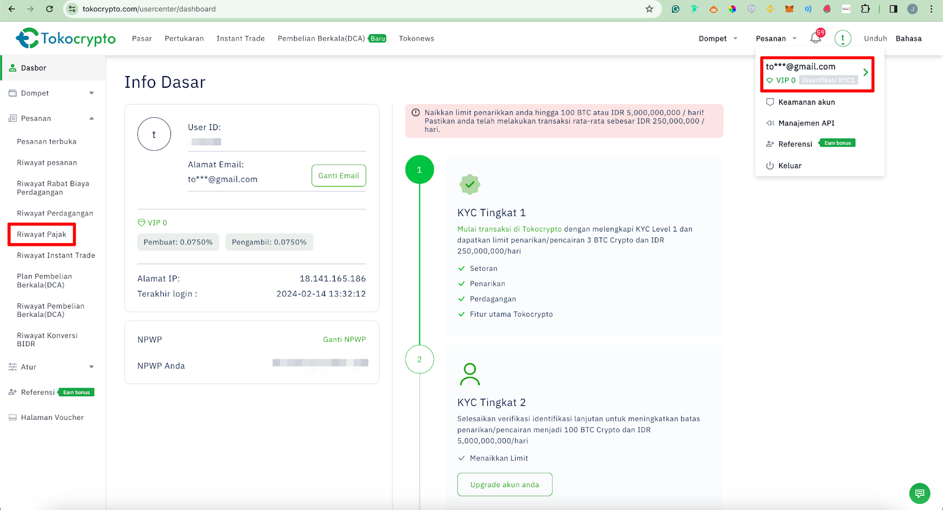Open Halaman Voucher
The width and height of the screenshot is (943, 510).
[52, 418]
